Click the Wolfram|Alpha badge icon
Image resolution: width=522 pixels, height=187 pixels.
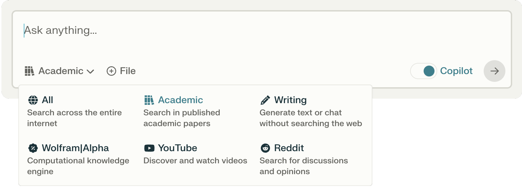33,148
